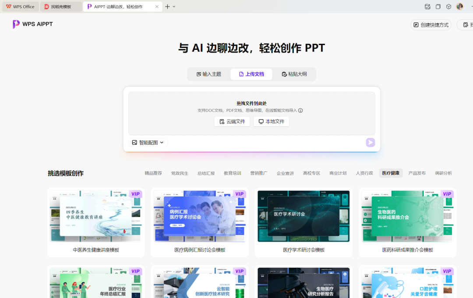Open a new tab with plus icon
Viewport: 473px width, 298px height.
167,7
